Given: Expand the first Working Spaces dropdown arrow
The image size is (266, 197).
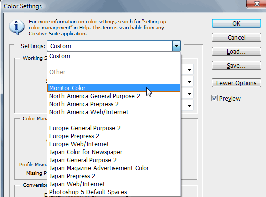Looking at the screenshot, I should (x=190, y=69).
